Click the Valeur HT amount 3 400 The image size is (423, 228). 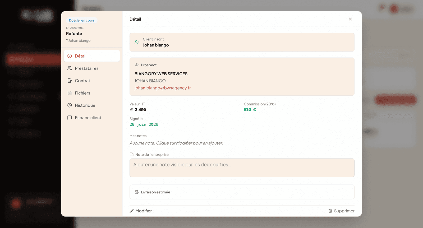[140, 110]
